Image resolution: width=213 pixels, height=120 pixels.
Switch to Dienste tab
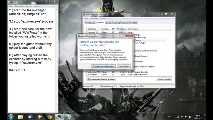[x=109, y=23]
